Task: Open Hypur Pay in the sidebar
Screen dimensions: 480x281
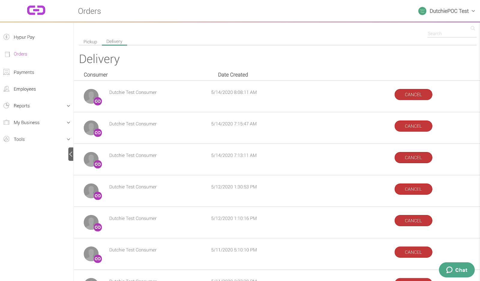Action: (24, 37)
